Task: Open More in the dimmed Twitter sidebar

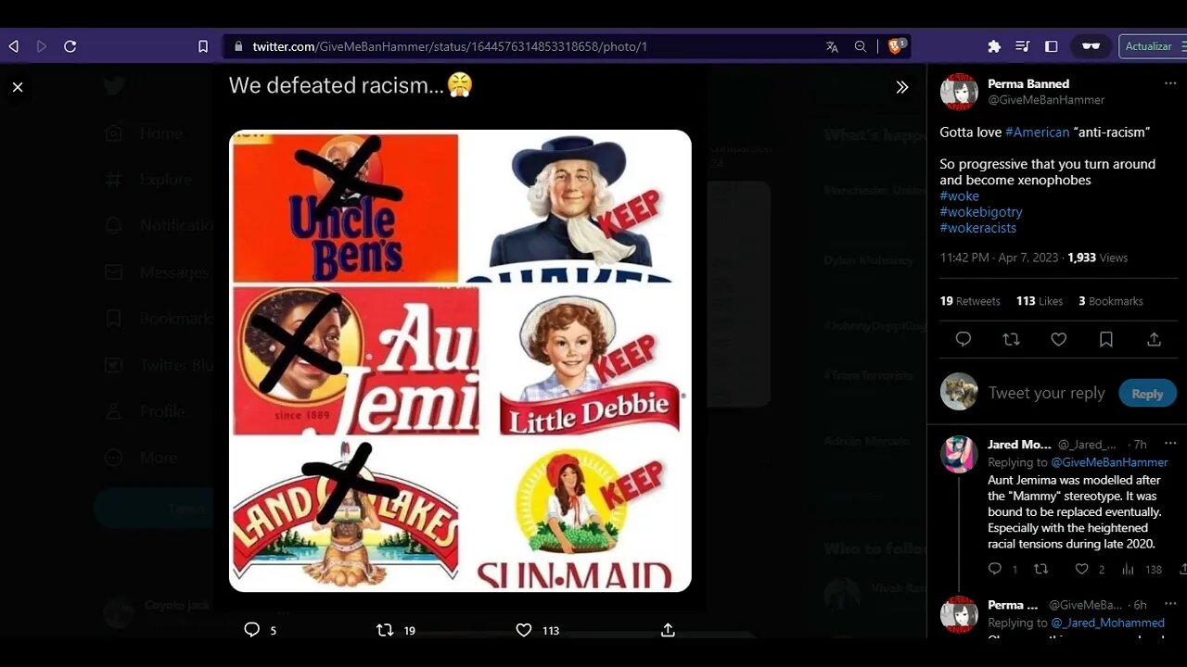Action: 141,458
